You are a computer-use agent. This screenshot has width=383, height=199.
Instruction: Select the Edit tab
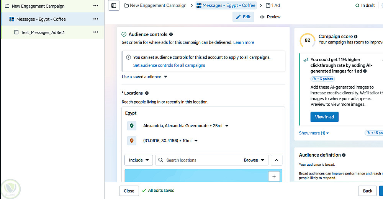243,17
